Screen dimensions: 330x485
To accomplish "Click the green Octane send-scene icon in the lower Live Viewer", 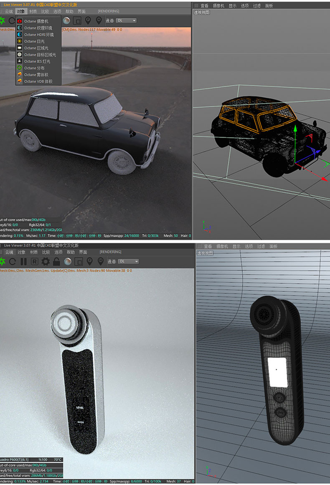I will point(3,261).
